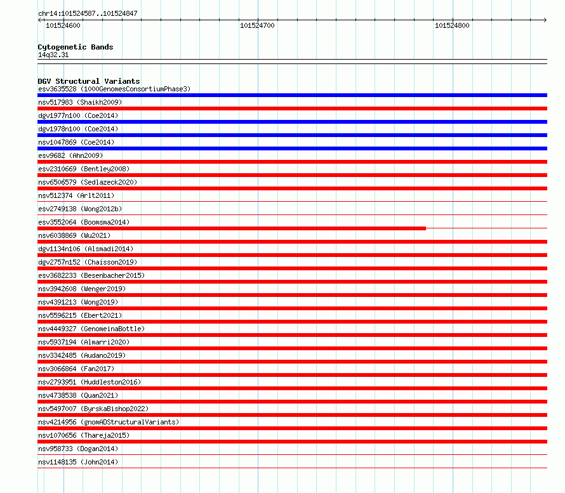
Task: Click the thick red bar under esv3552064
Action: pos(232,228)
